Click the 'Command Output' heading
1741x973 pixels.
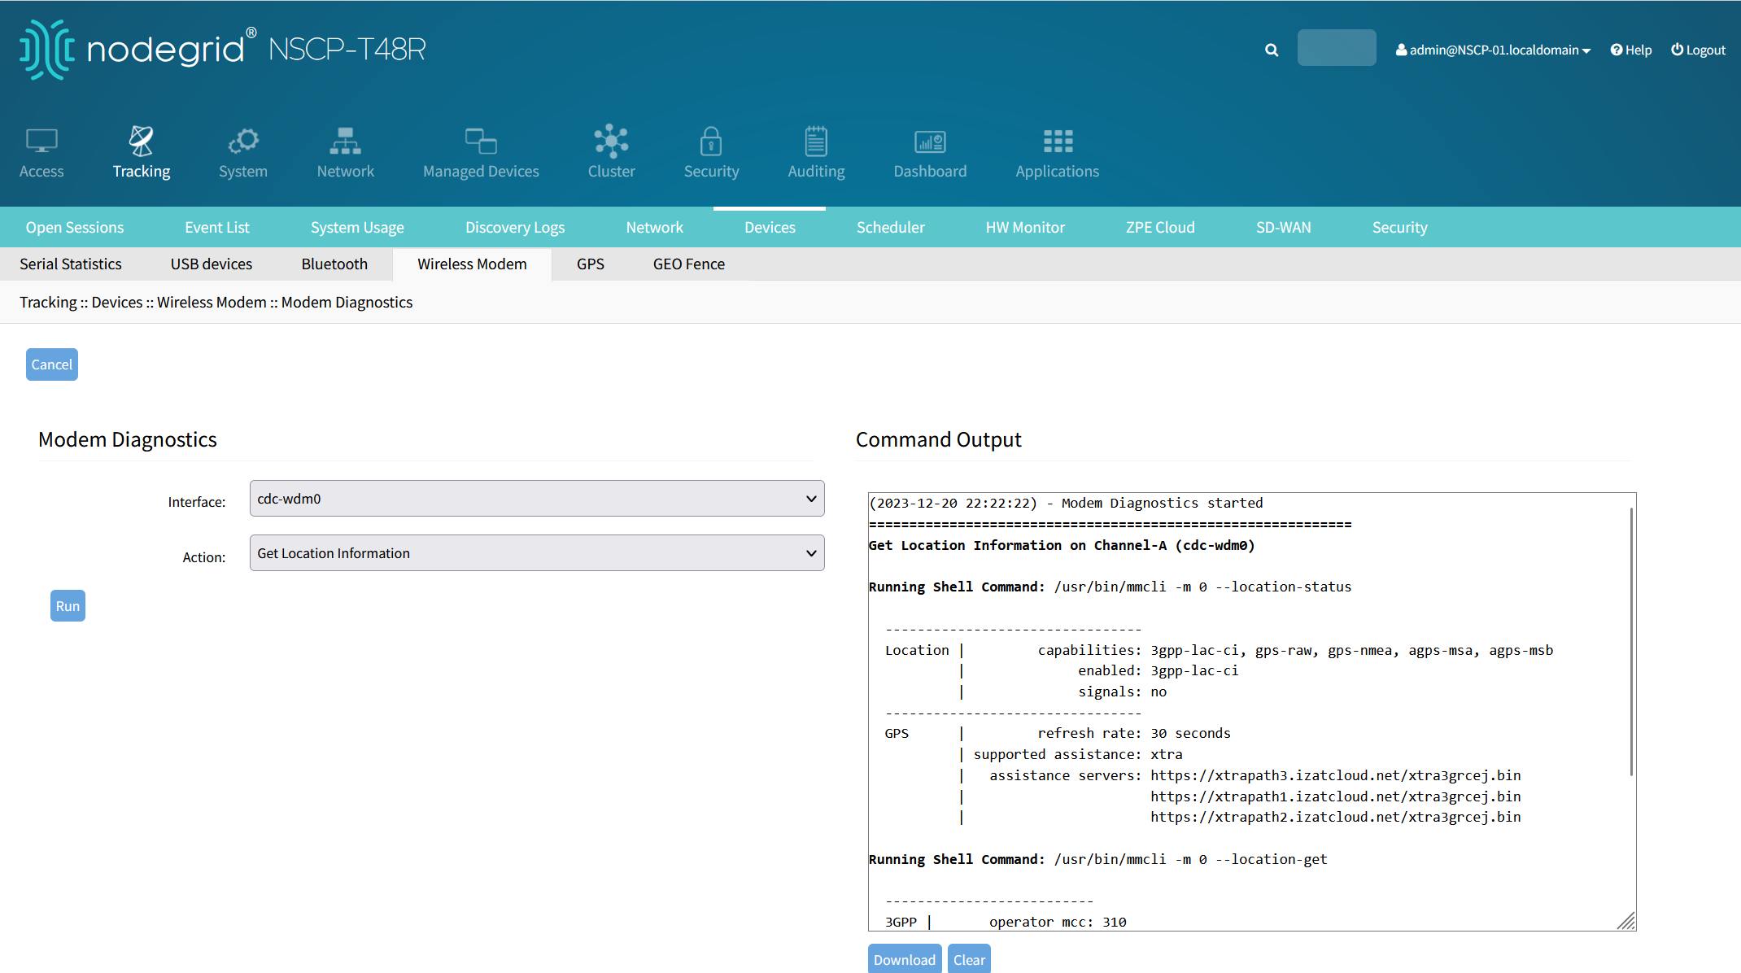tap(939, 440)
